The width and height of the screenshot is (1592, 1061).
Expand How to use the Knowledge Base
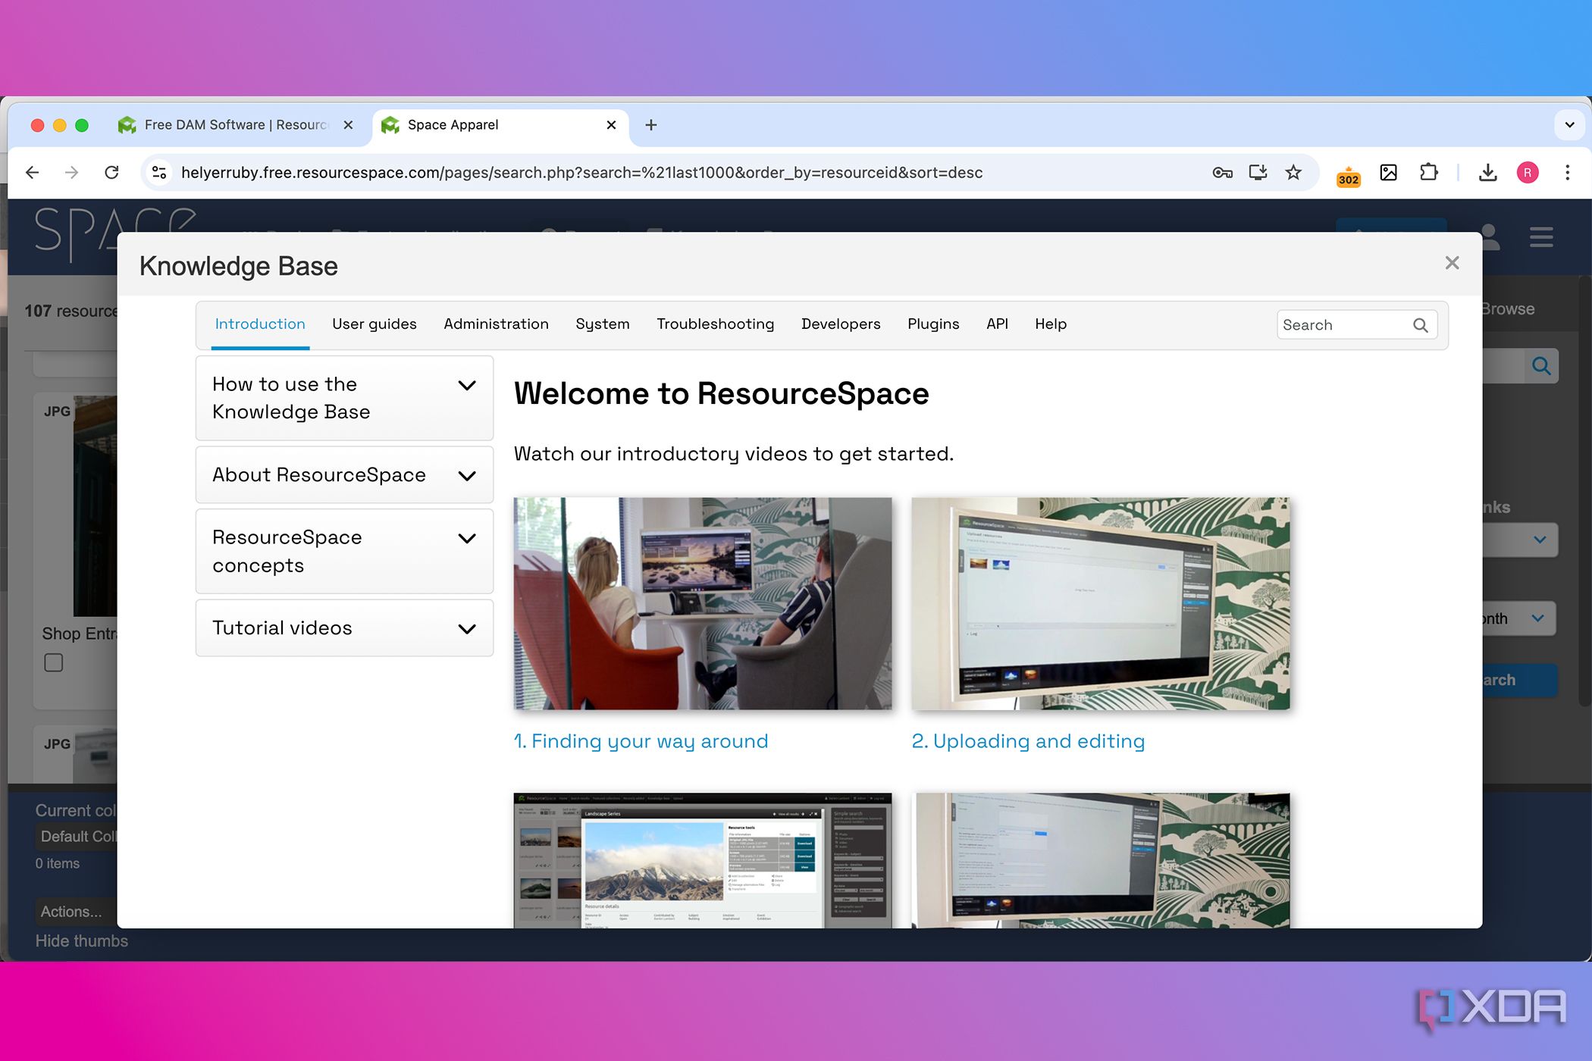pos(344,398)
